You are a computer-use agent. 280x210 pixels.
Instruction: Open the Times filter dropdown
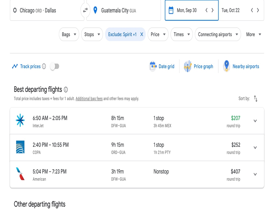[182, 34]
